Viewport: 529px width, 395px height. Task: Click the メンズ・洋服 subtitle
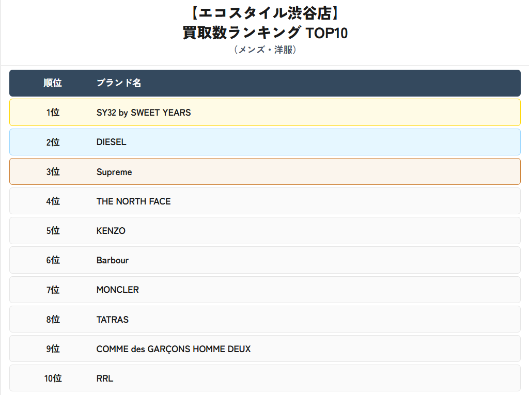[x=265, y=50]
